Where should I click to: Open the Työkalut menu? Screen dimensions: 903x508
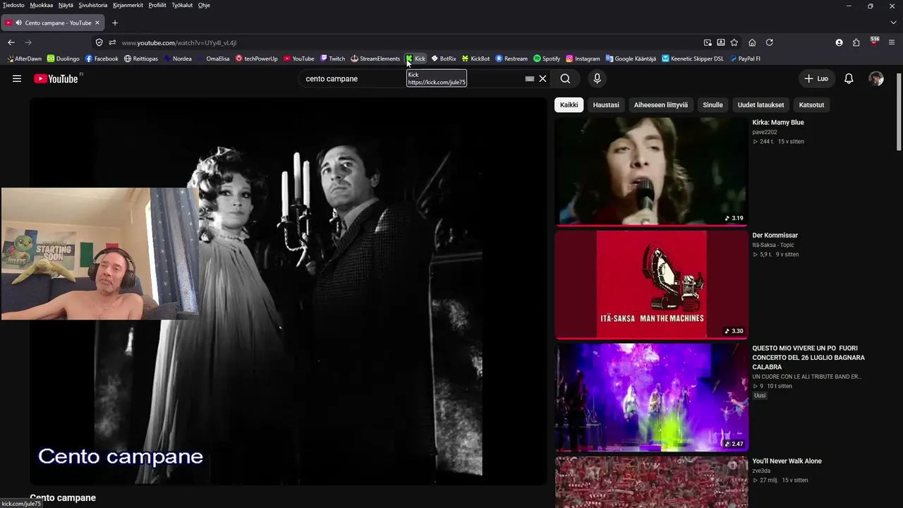[182, 5]
